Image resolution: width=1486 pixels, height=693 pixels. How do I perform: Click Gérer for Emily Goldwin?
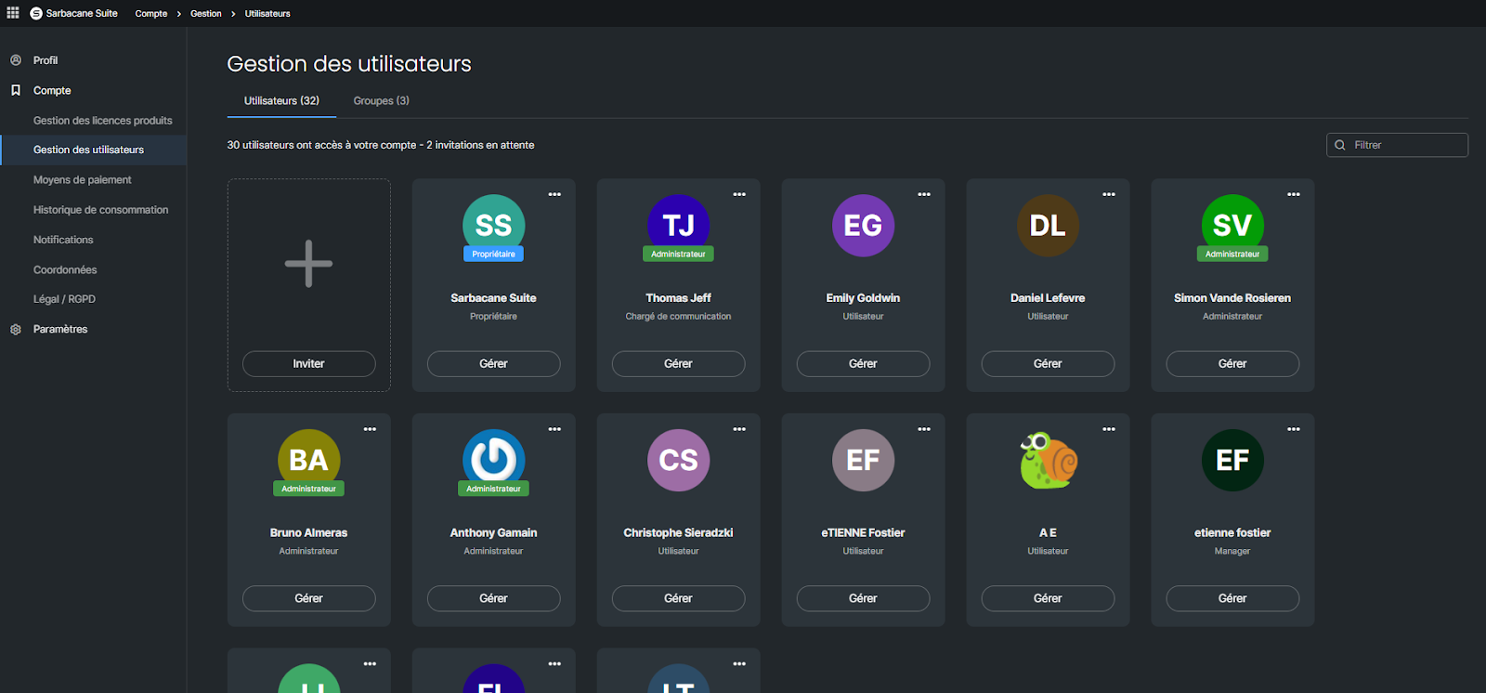click(x=863, y=364)
